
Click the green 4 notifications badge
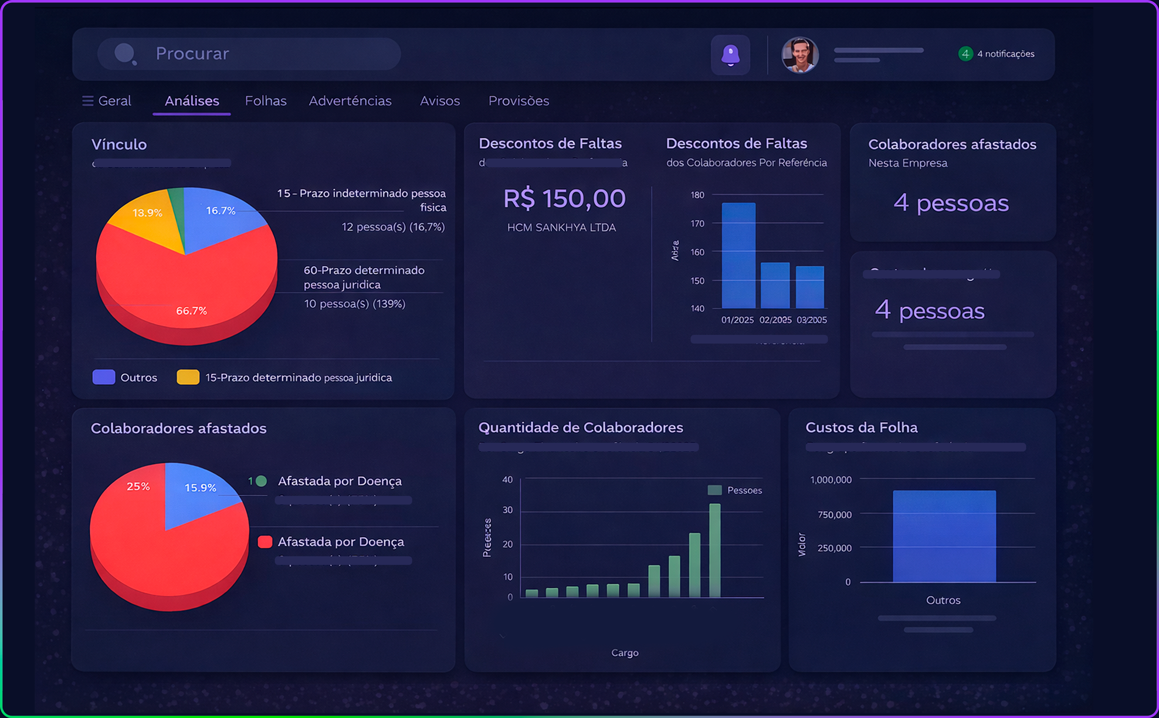[965, 54]
